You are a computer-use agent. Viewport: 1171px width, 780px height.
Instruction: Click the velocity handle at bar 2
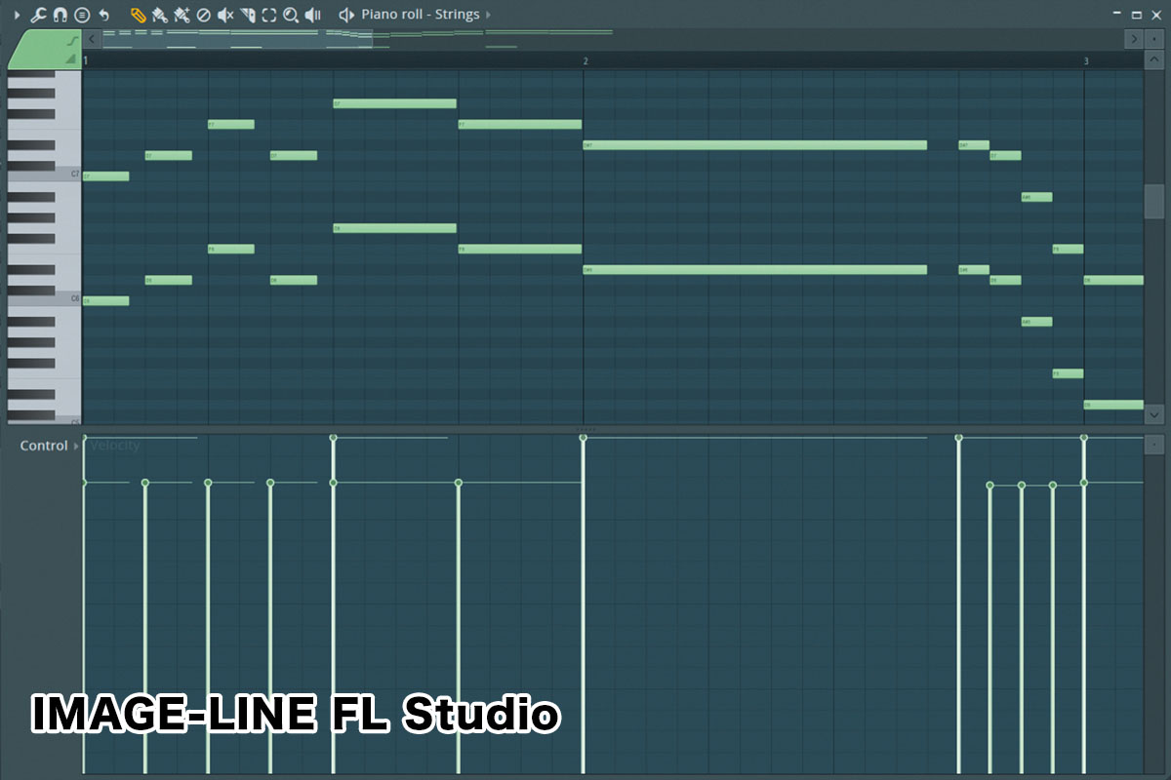(584, 438)
